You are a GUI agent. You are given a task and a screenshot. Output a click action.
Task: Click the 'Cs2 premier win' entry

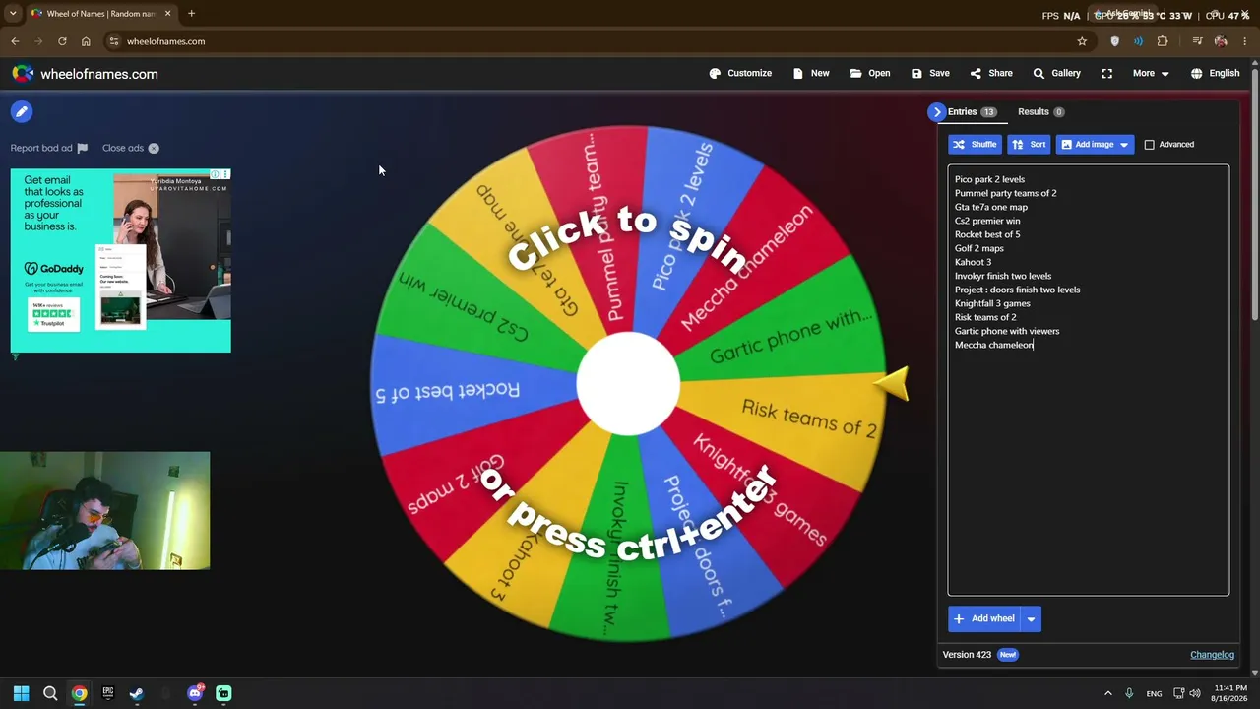coord(986,221)
